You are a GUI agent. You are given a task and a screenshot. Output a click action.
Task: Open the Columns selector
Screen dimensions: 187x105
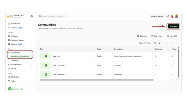[x=142, y=36]
